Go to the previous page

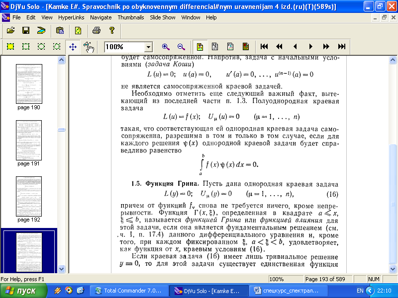[x=295, y=47]
